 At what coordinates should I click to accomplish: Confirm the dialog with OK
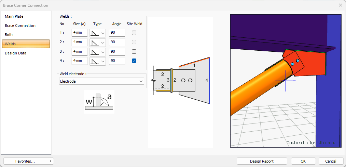[303, 161]
